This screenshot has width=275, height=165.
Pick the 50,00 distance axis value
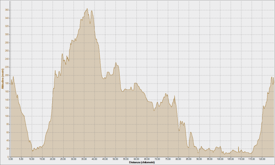tap(115, 159)
